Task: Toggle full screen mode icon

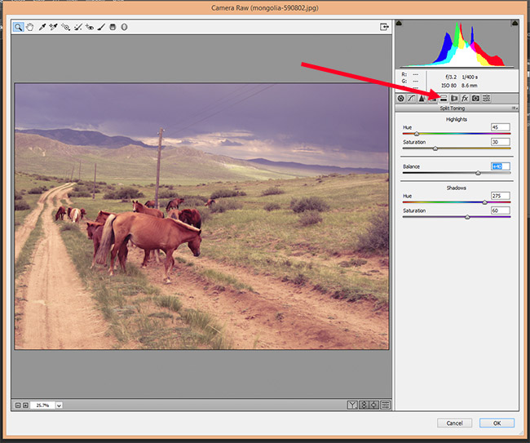Action: coord(384,27)
